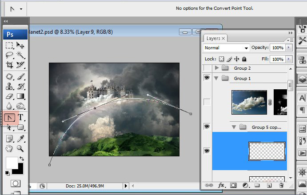Click the Fill value field
This screenshot has height=195, width=307.
(x=278, y=59)
